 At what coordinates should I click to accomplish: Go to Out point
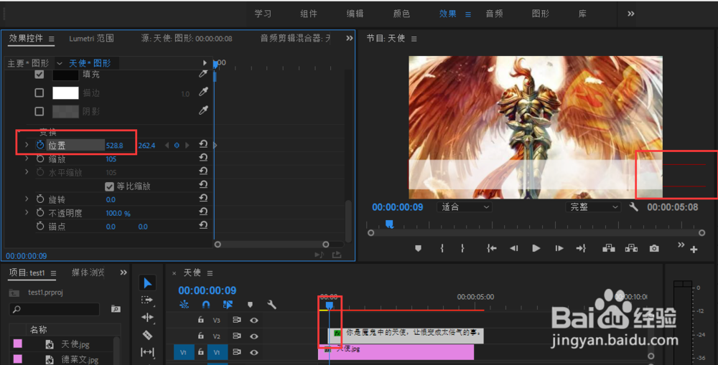(581, 248)
